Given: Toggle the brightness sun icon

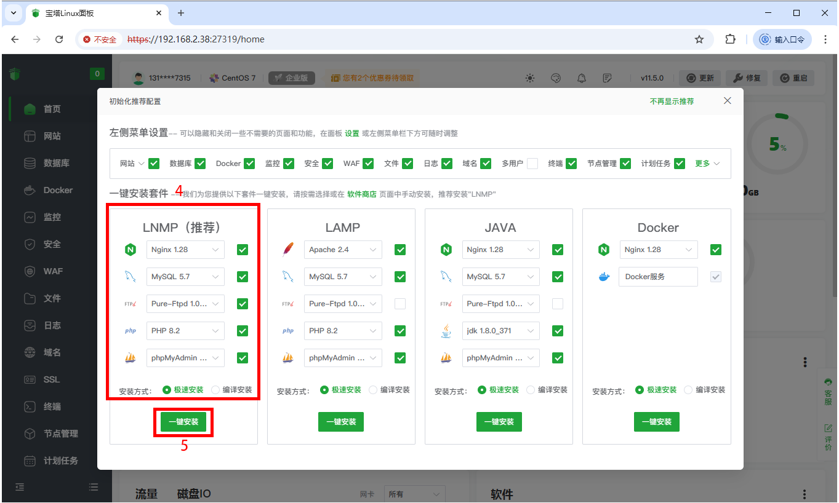Looking at the screenshot, I should (x=530, y=78).
